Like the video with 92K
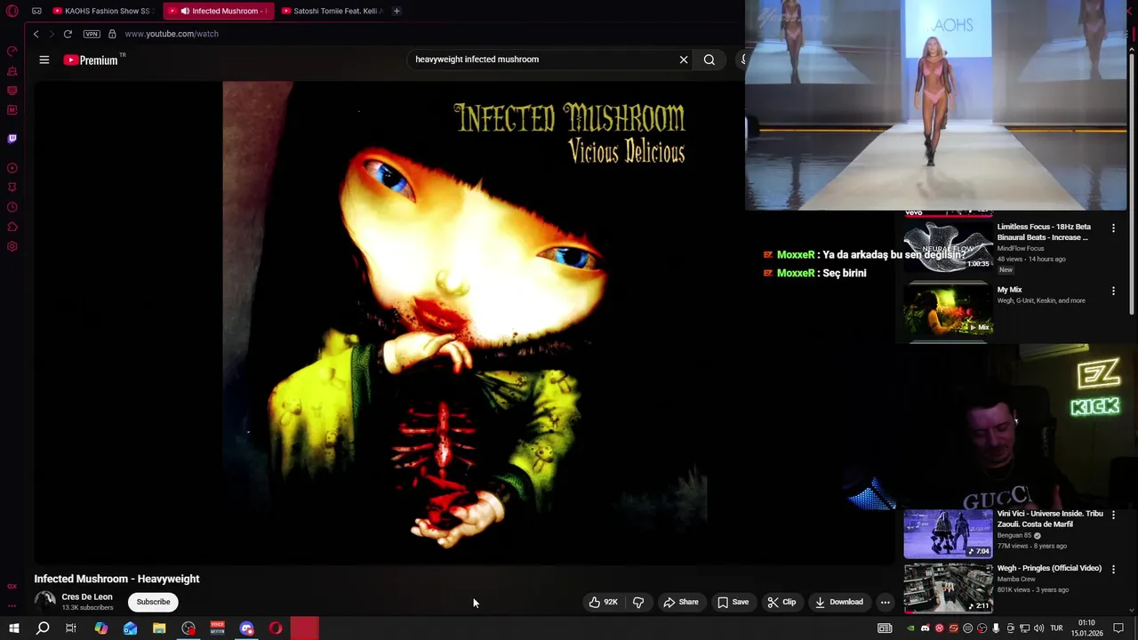The image size is (1138, 640). (603, 602)
